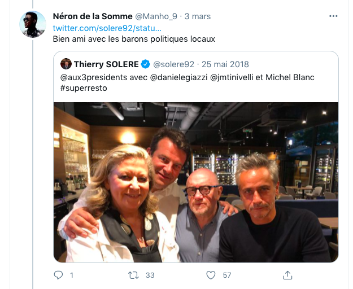The width and height of the screenshot is (353, 289).
Task: Open the 25 mai 2018 quoted tweet date
Action: pyautogui.click(x=225, y=64)
